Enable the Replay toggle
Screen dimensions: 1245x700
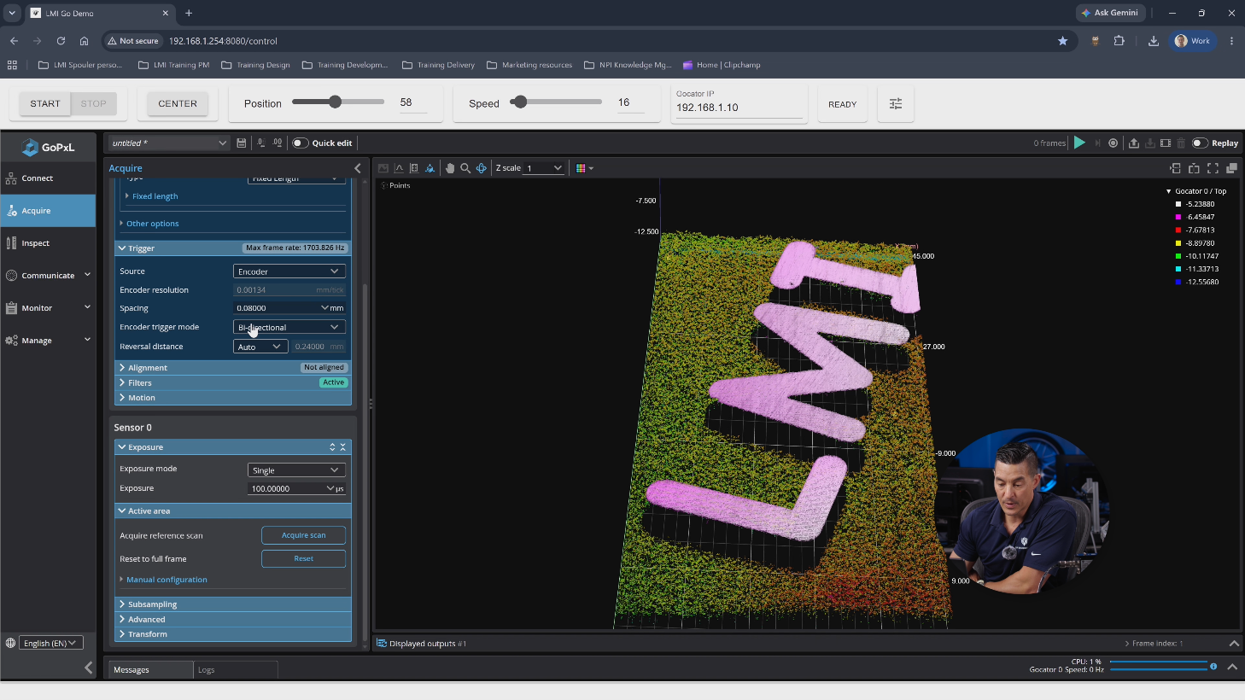coord(1200,143)
